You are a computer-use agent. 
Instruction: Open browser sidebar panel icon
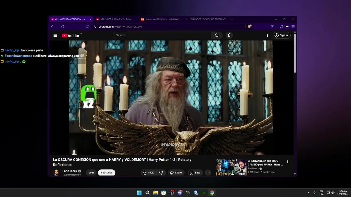click(x=273, y=27)
